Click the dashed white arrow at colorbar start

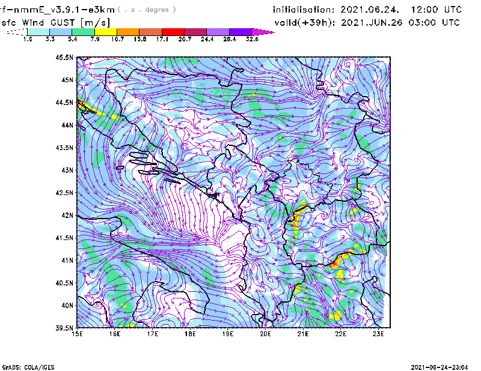[x=17, y=32]
